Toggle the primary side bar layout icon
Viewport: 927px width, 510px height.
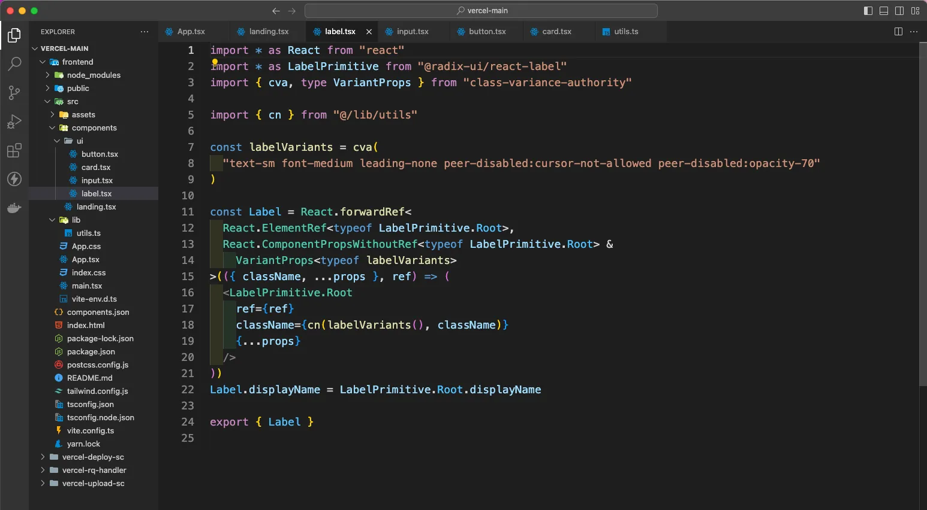tap(868, 11)
